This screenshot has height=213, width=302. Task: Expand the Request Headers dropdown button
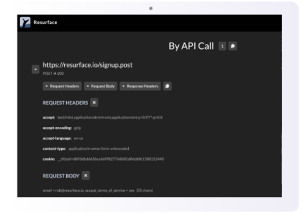pyautogui.click(x=62, y=86)
